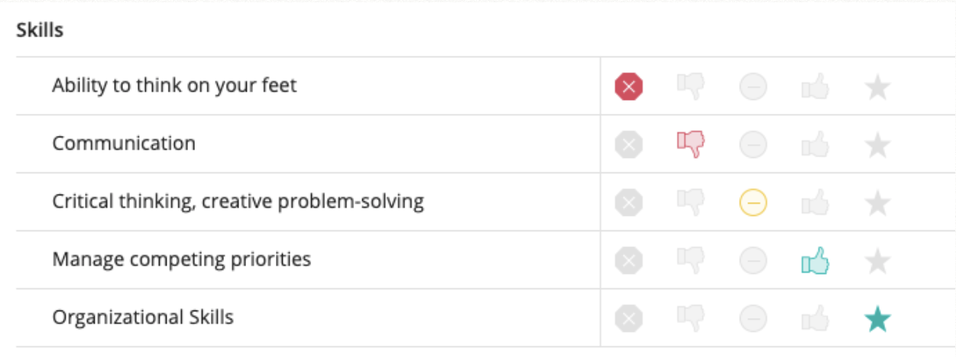Choose thumbs up rating for Communication
956x357 pixels.
point(815,145)
